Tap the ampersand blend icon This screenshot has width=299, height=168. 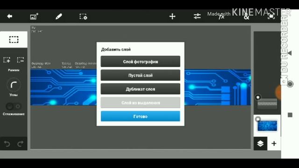(246, 17)
